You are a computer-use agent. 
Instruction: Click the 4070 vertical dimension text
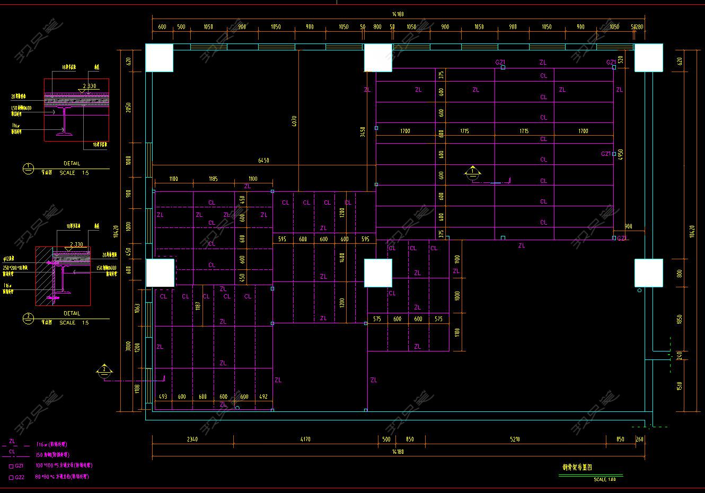point(295,120)
